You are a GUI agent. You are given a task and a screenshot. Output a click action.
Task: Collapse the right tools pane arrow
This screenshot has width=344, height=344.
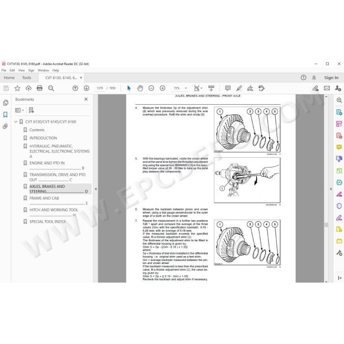tap(331, 189)
